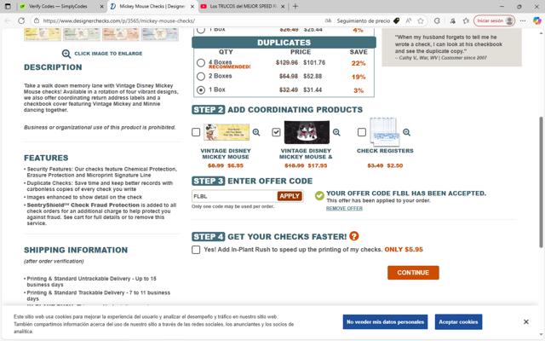This screenshot has height=341, width=545.
Task: Select the blue check design thumbnail
Action: tap(160, 34)
